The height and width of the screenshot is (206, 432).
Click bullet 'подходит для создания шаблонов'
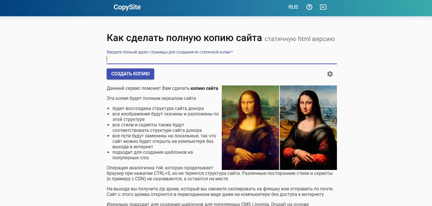tap(152, 155)
